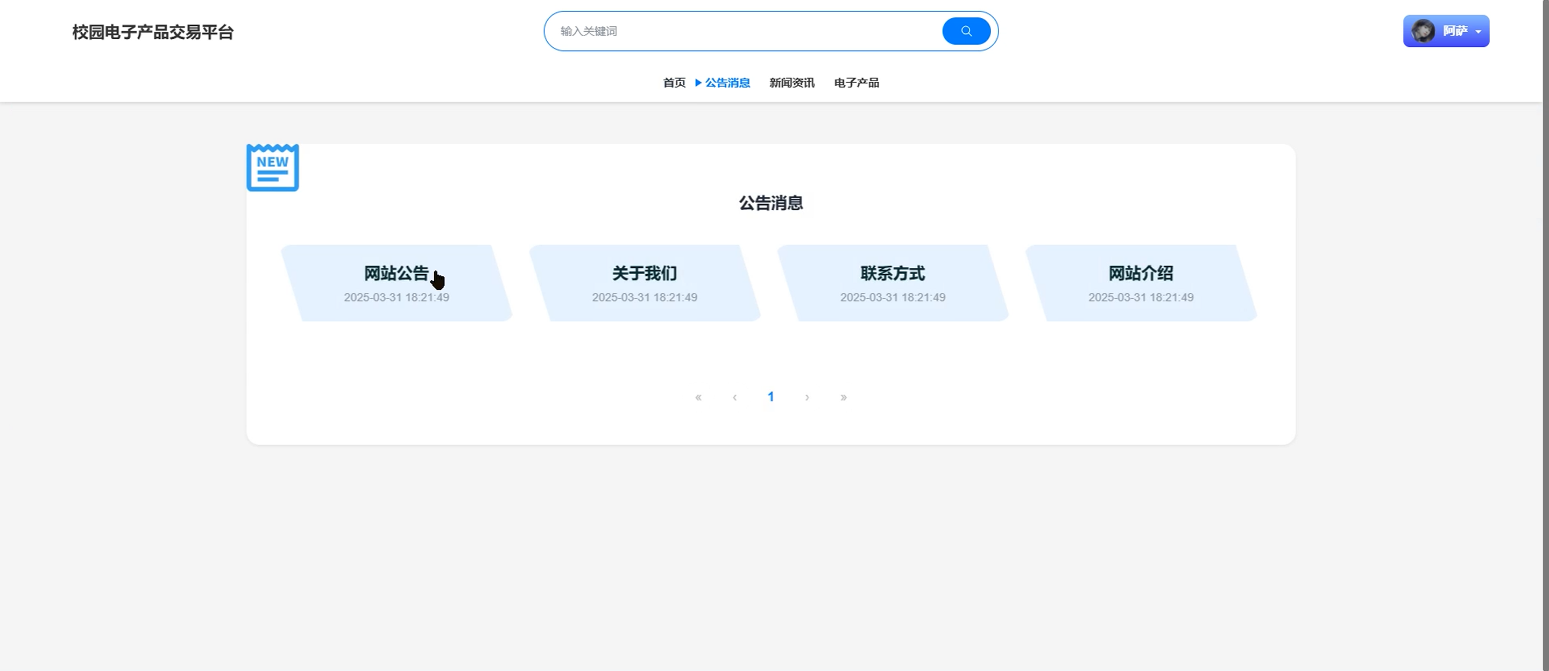Open the 网站公告 announcement card
This screenshot has width=1549, height=671.
[x=397, y=283]
